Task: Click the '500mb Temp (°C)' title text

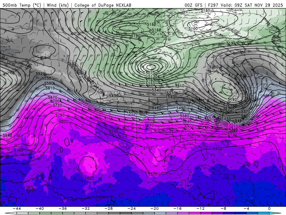Action: coord(22,5)
